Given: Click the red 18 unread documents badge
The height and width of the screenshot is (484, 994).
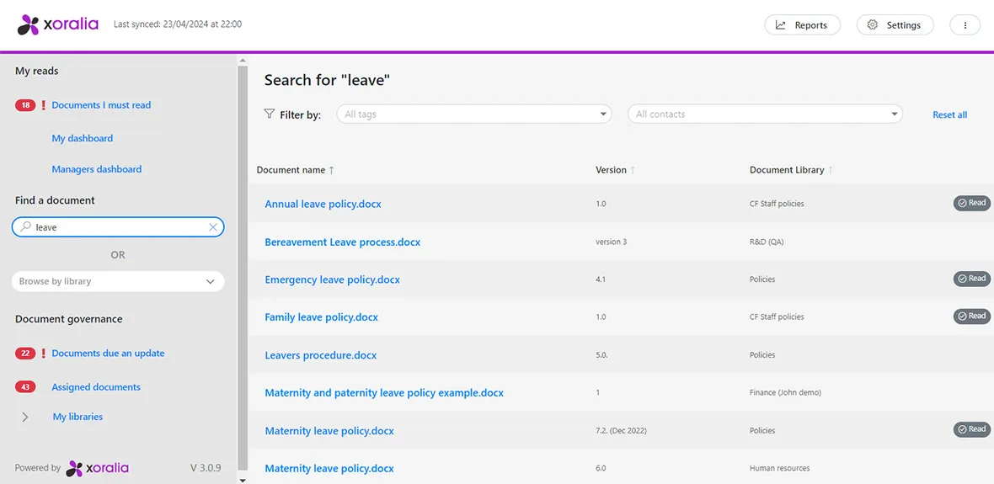Looking at the screenshot, I should click(25, 105).
